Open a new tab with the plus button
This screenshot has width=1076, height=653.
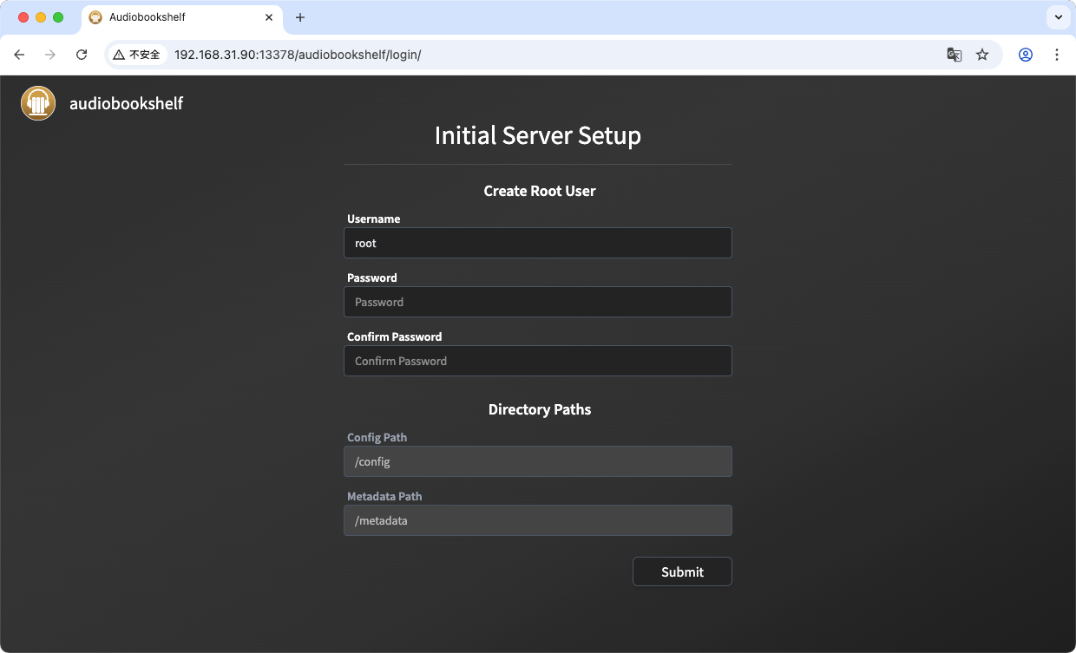[300, 17]
